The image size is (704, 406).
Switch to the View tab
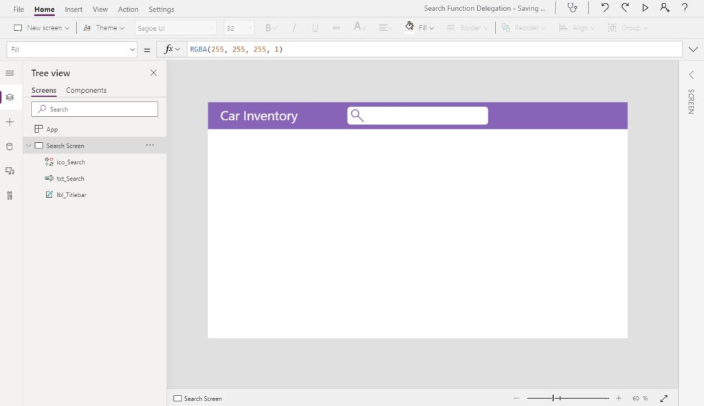click(100, 9)
